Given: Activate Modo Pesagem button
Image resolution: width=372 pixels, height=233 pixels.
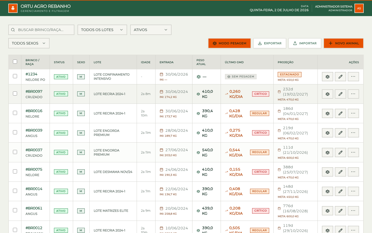Looking at the screenshot, I should [x=229, y=43].
